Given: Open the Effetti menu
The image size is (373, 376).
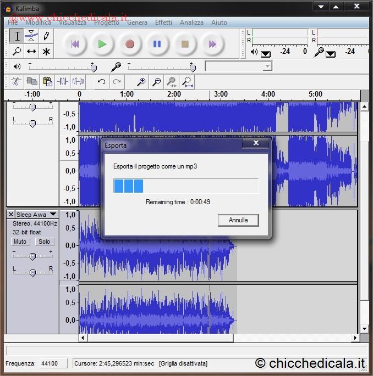Looking at the screenshot, I should 163,23.
